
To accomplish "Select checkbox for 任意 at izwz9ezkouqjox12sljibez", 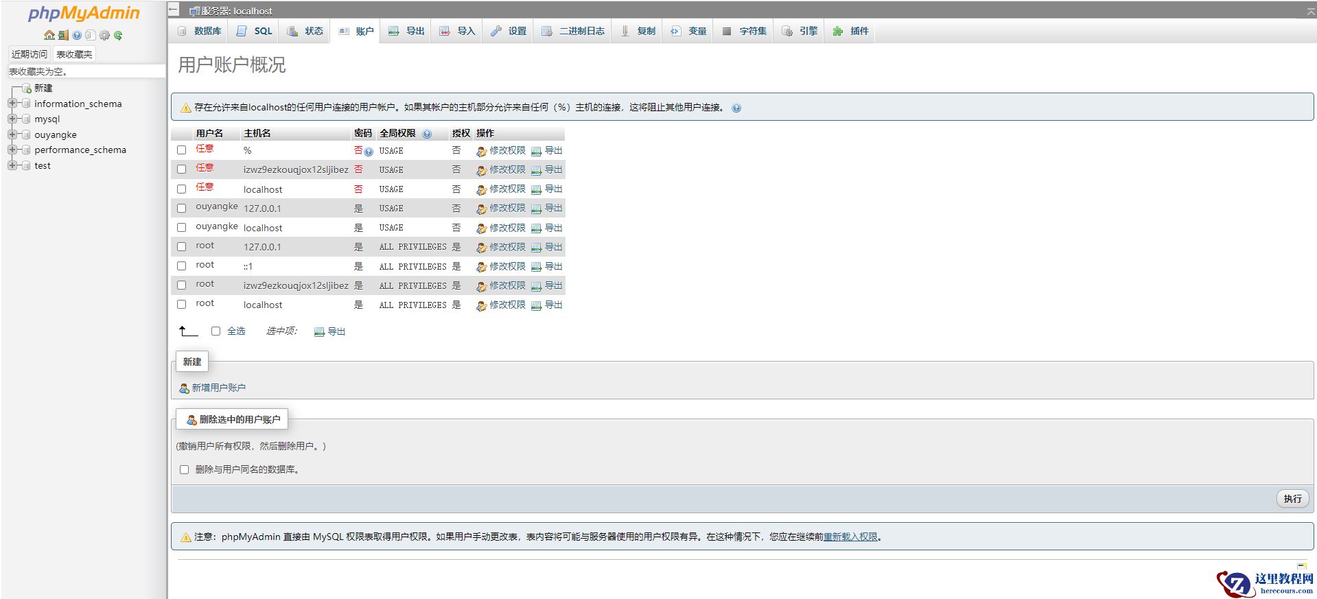I will tap(182, 169).
